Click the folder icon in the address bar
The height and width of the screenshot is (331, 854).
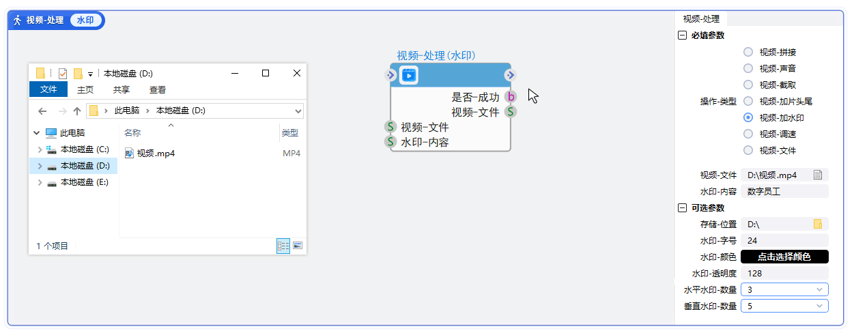coord(94,111)
